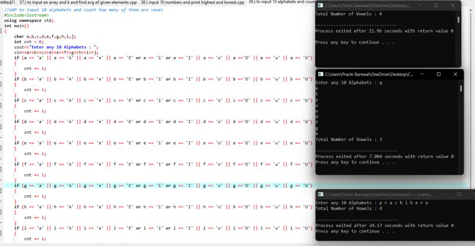Viewport: 475px width, 246px height.
Task: Open the tab '38.) input 10 numbers and print highest and lowest.cpp'
Action: 192,2
